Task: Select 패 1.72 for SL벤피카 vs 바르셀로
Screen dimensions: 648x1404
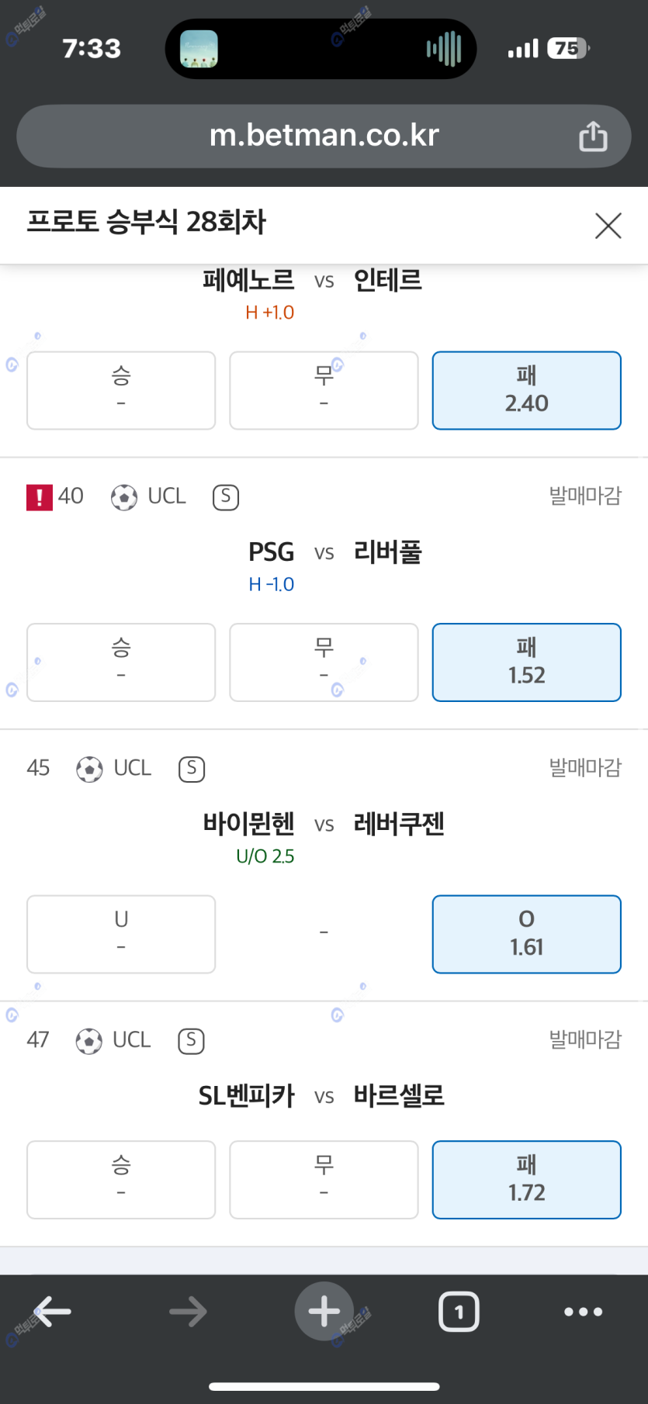Action: click(526, 1179)
